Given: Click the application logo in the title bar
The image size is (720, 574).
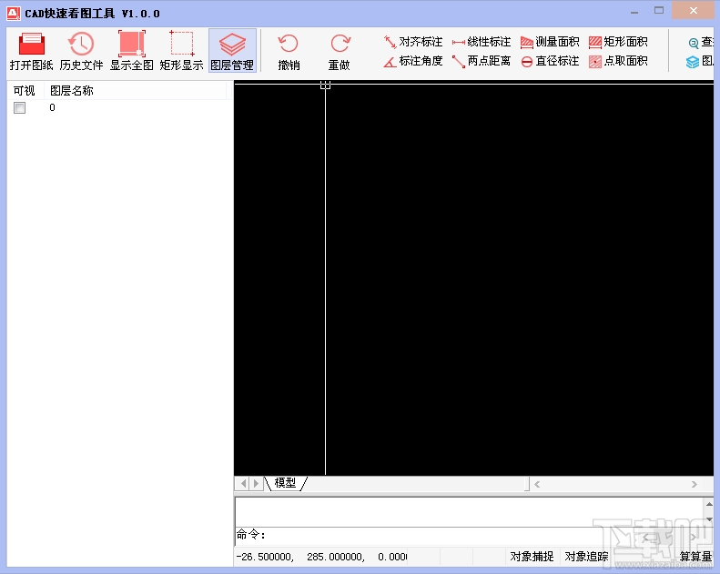Looking at the screenshot, I should pos(14,14).
